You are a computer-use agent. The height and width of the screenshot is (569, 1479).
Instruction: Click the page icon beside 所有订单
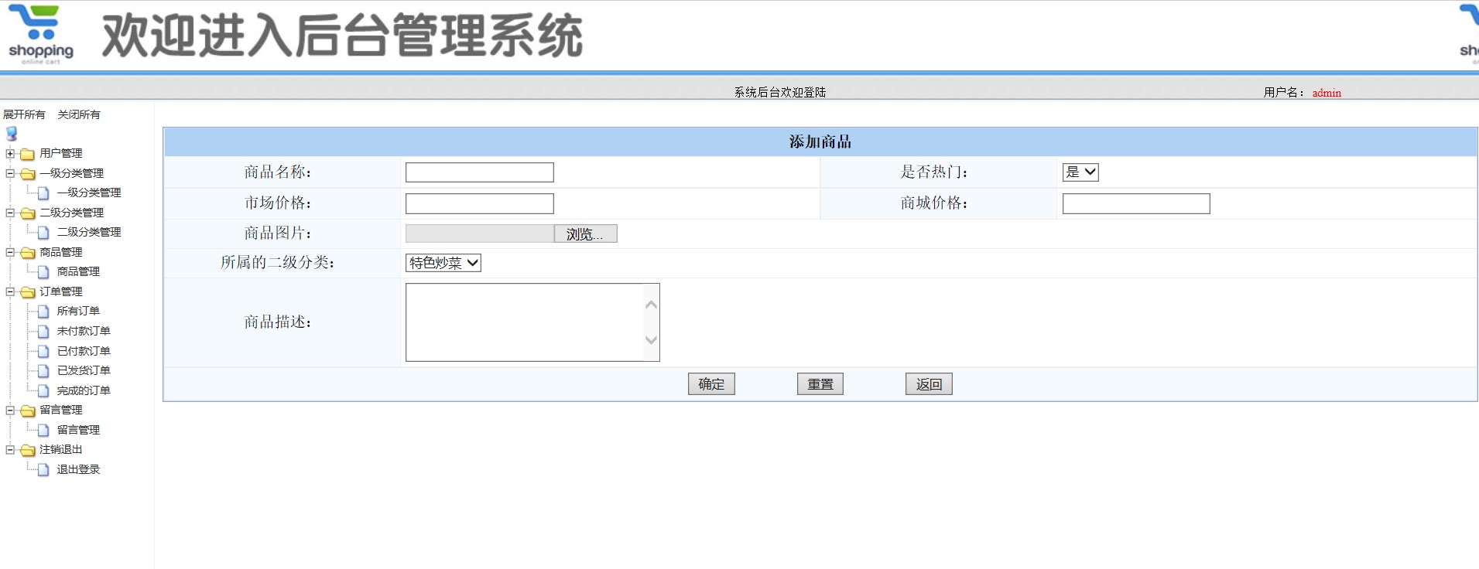(x=43, y=312)
